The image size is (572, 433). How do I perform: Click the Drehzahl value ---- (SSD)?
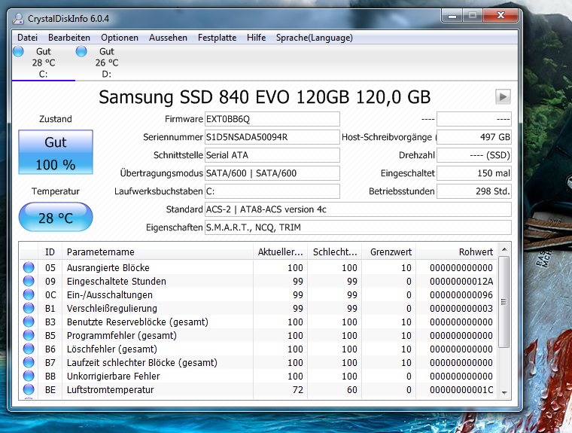click(474, 155)
